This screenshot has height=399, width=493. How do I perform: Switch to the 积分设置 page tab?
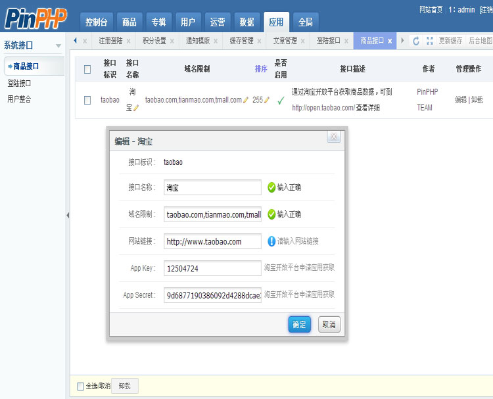[154, 41]
